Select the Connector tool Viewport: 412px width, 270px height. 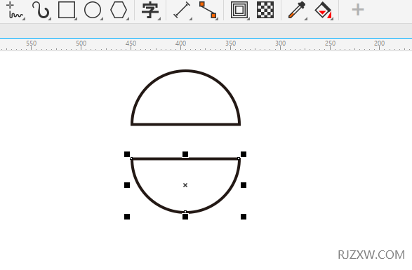pyautogui.click(x=208, y=10)
